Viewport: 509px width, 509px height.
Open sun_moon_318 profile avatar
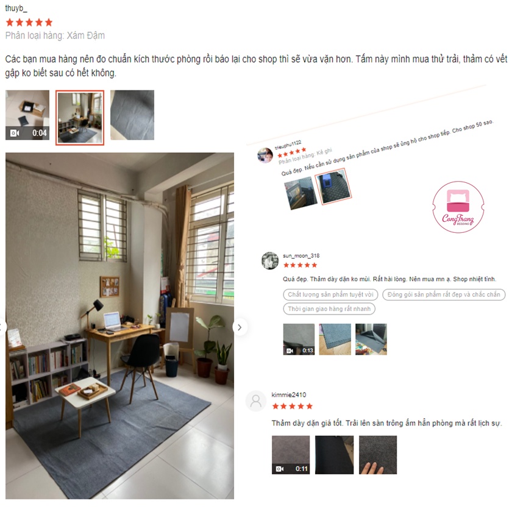pyautogui.click(x=270, y=260)
